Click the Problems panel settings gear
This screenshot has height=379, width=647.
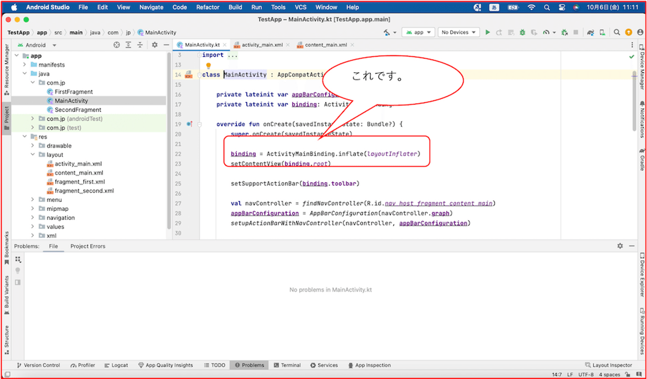pos(620,246)
